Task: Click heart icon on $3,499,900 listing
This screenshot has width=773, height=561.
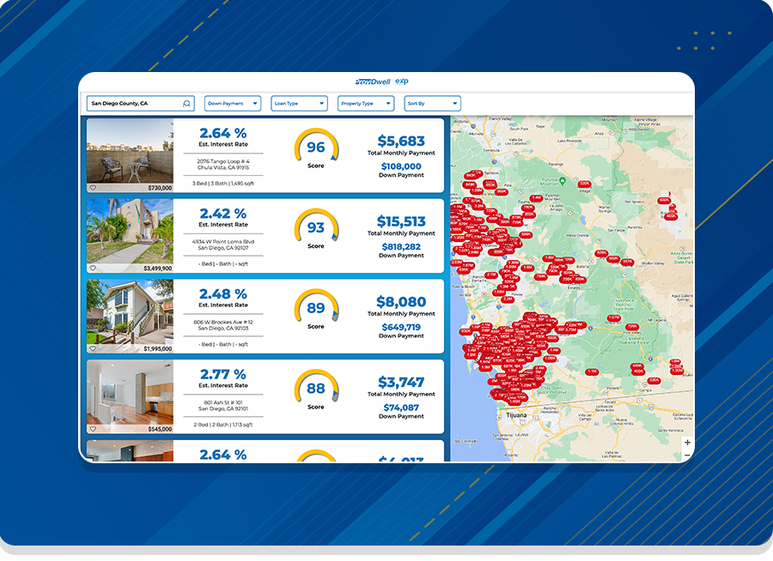Action: tap(93, 268)
